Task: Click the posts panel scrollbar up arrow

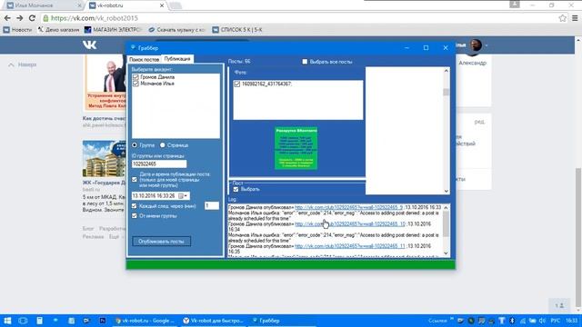Action: pos(447,71)
